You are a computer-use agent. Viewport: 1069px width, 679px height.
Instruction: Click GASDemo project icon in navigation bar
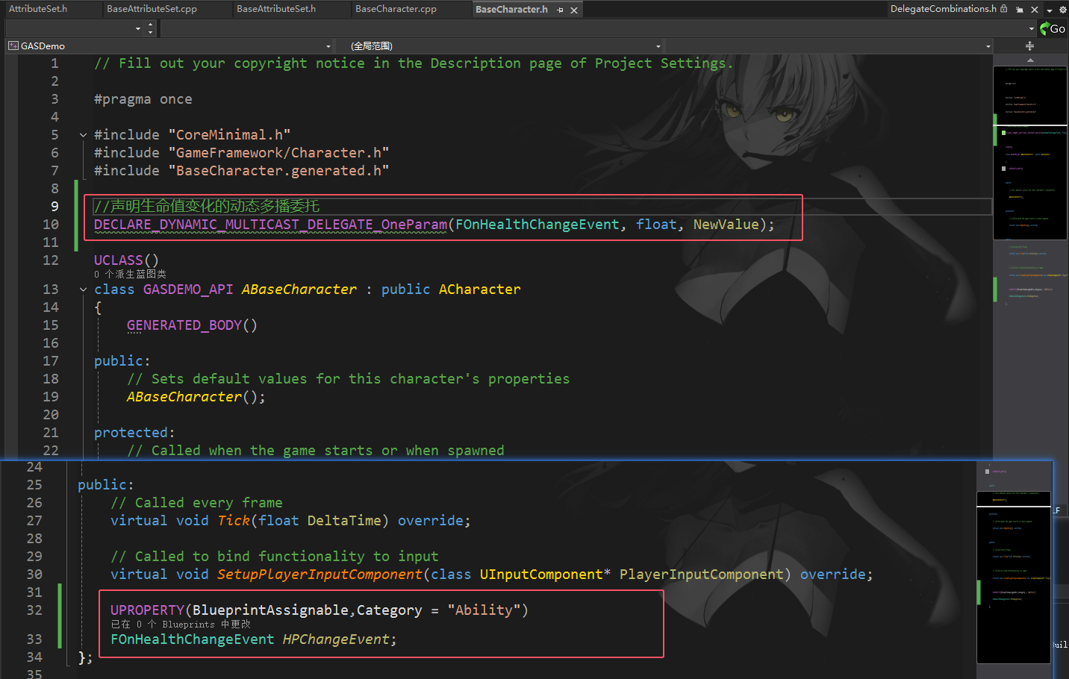13,46
